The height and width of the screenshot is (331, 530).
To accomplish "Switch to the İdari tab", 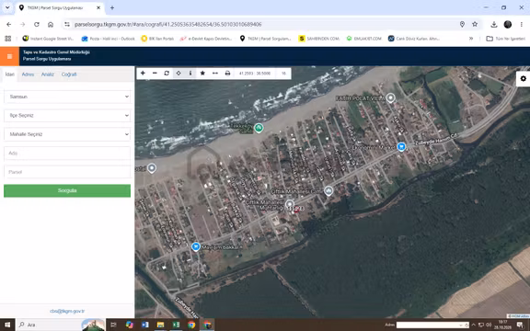I will click(10, 74).
